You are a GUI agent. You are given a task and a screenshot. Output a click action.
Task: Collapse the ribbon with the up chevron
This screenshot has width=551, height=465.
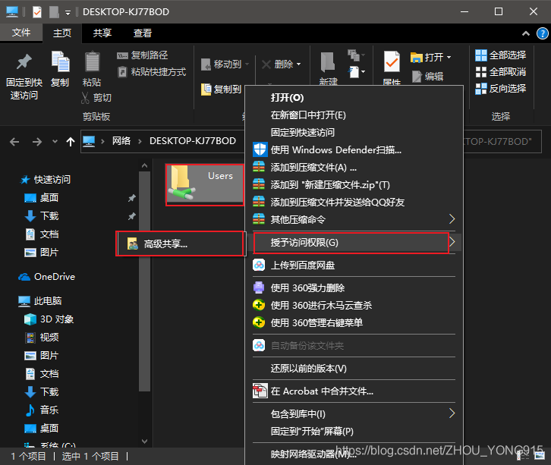526,33
